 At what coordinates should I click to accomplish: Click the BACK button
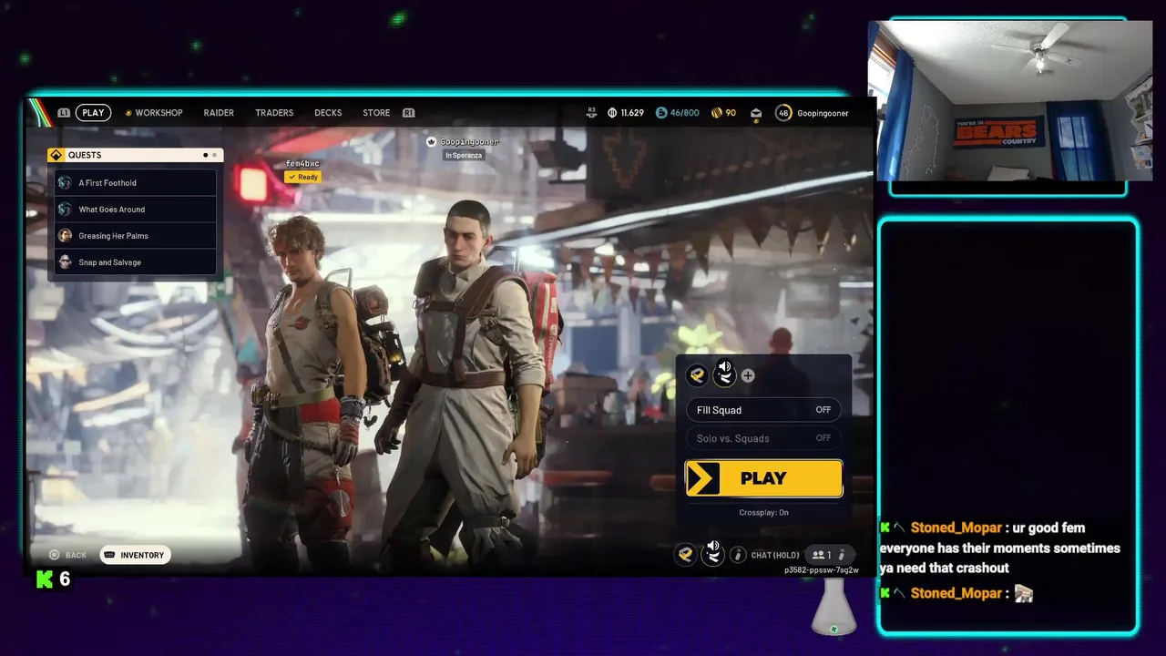[68, 555]
